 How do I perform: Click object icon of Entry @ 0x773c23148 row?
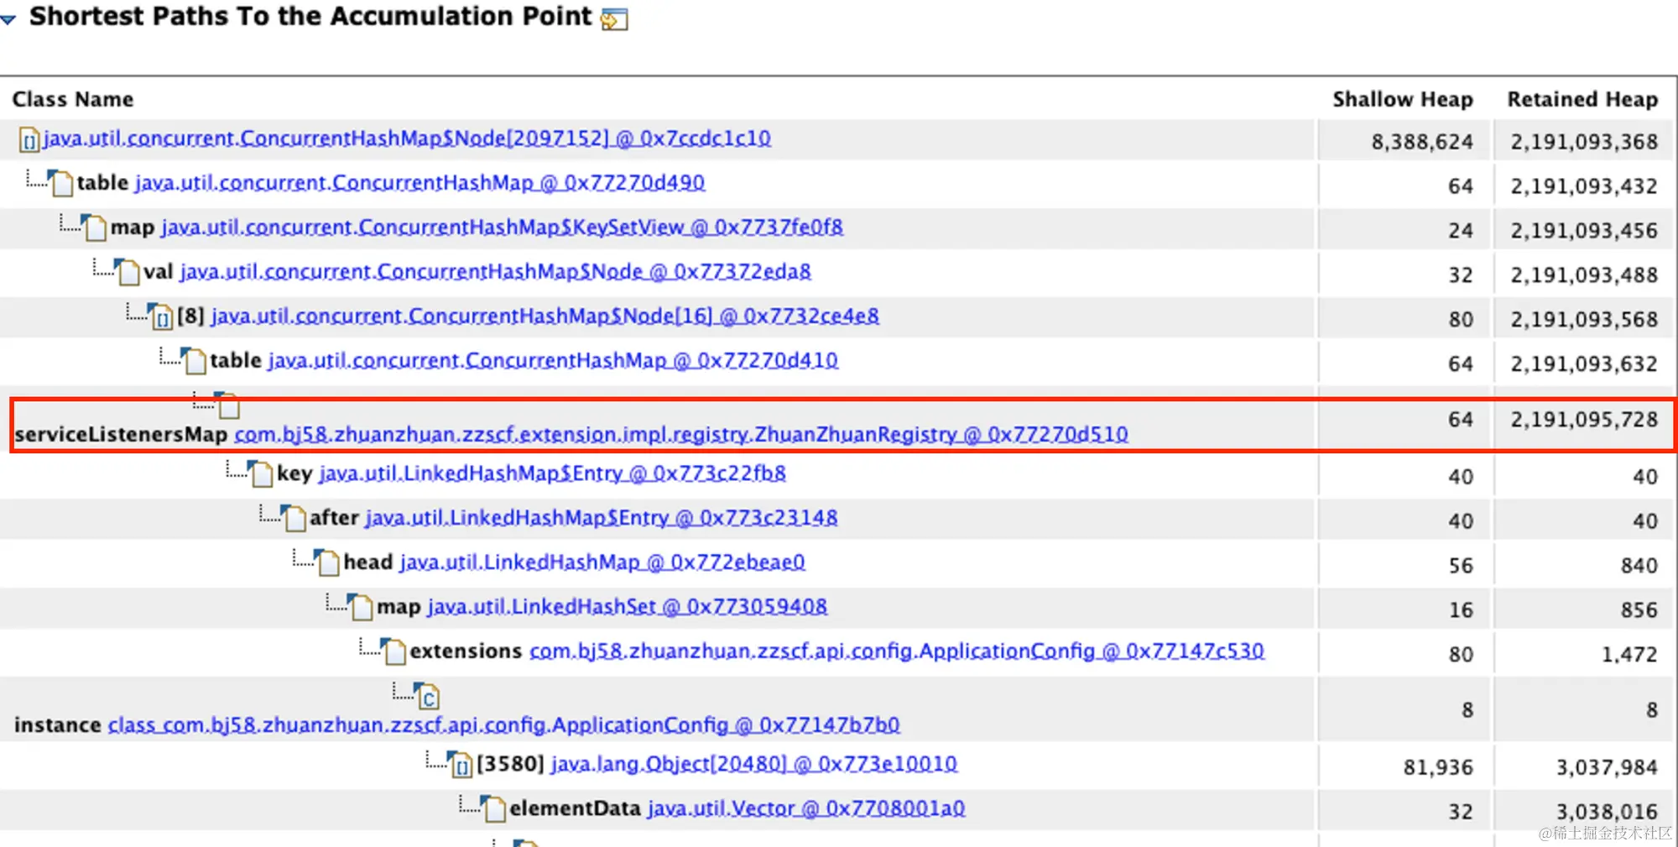[x=294, y=519]
